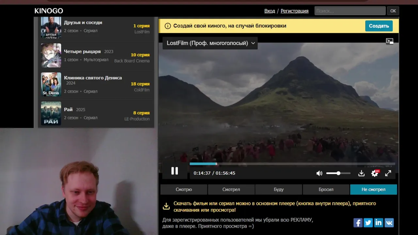Viewport: 418px width, 235px height.
Task: Click the text 'Создай свой киного, на случай блокировки'
Action: click(230, 26)
